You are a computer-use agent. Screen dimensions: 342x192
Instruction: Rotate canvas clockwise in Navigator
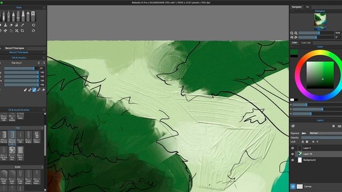296,37
